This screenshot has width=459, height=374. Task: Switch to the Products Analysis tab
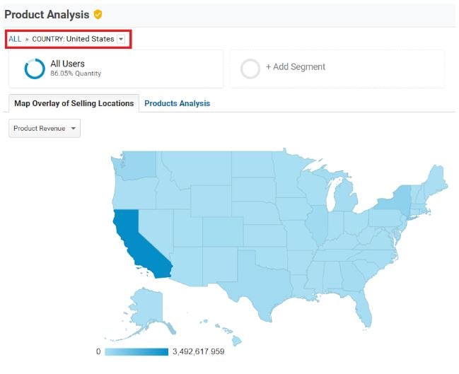pos(177,103)
